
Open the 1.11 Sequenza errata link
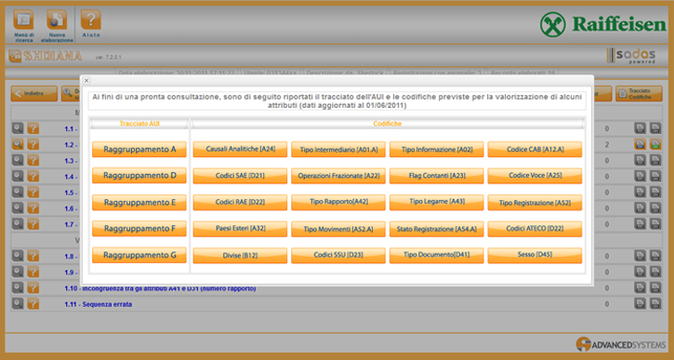click(98, 304)
